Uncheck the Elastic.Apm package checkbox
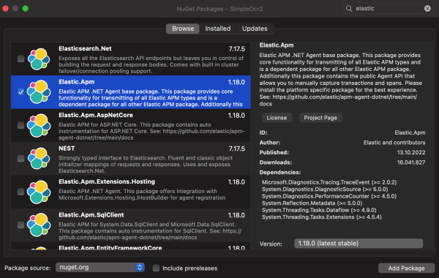 tap(20, 92)
